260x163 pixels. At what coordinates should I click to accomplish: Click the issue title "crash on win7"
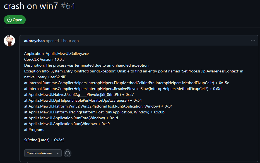(x=30, y=6)
